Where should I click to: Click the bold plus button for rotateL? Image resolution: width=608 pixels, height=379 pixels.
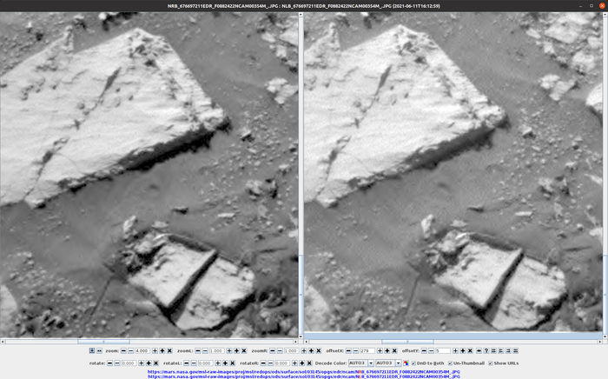coord(225,363)
